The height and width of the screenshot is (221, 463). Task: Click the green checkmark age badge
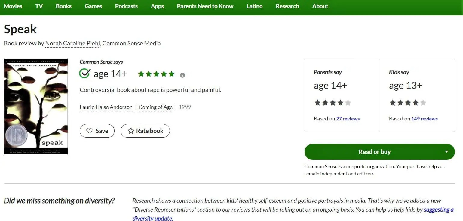click(84, 73)
